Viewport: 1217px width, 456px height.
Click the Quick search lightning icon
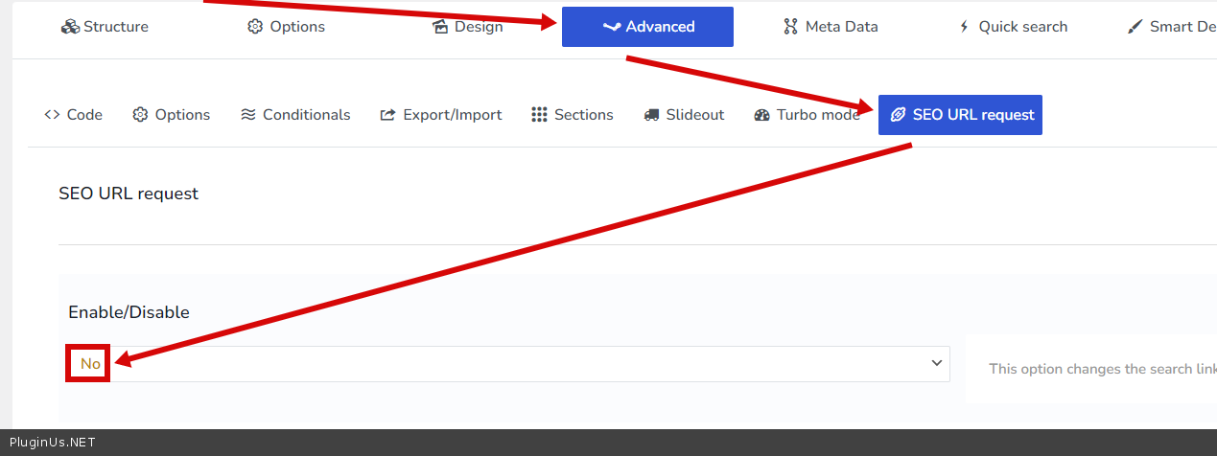point(965,27)
